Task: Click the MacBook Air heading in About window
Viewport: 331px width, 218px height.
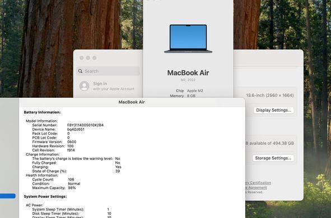Action: pyautogui.click(x=188, y=73)
